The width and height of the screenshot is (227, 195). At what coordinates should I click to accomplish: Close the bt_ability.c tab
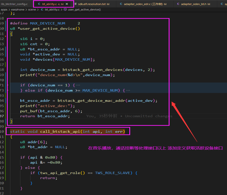click(x=67, y=4)
